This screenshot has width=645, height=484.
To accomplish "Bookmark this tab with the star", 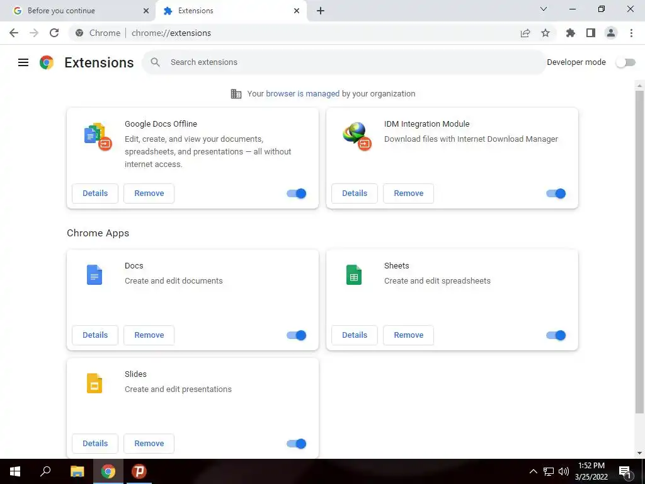I will 545,33.
